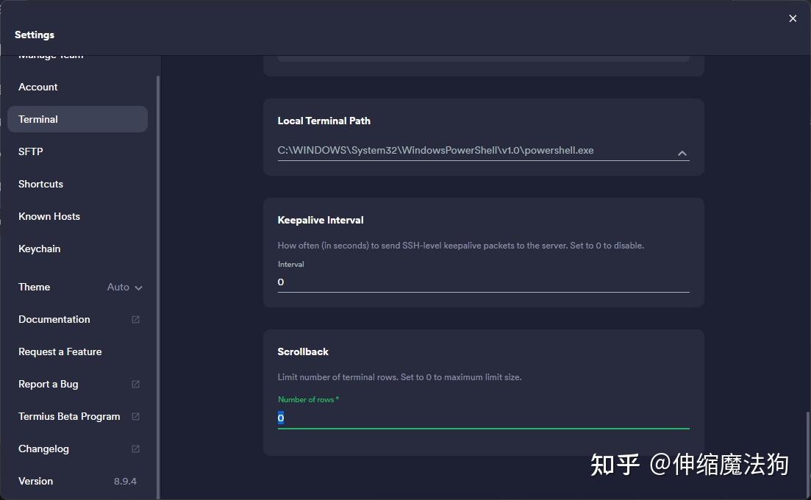Close the Settings window

[x=793, y=18]
